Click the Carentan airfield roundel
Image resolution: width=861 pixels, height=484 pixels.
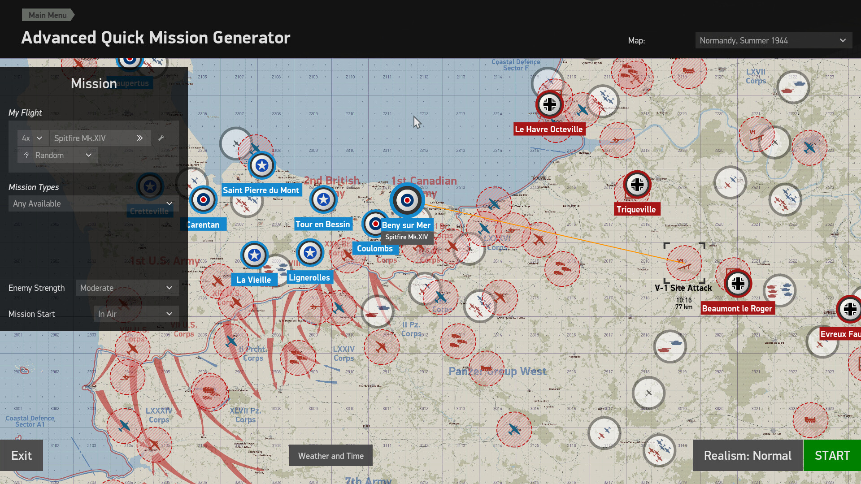(x=203, y=200)
